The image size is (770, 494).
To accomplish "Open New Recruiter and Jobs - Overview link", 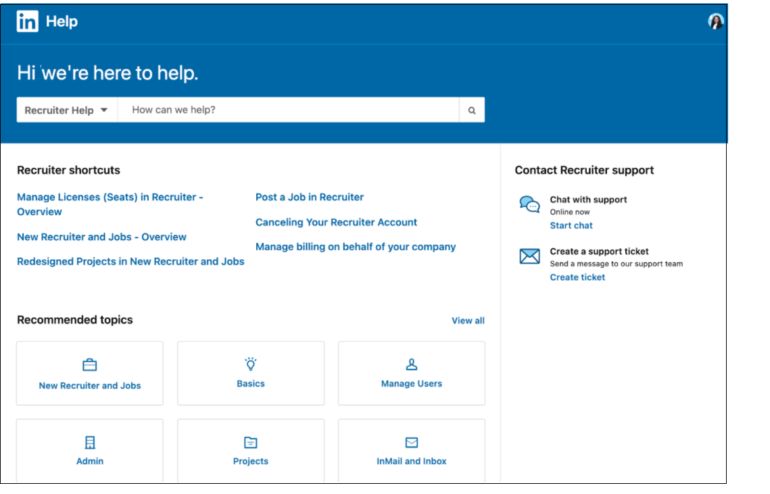I will [101, 237].
